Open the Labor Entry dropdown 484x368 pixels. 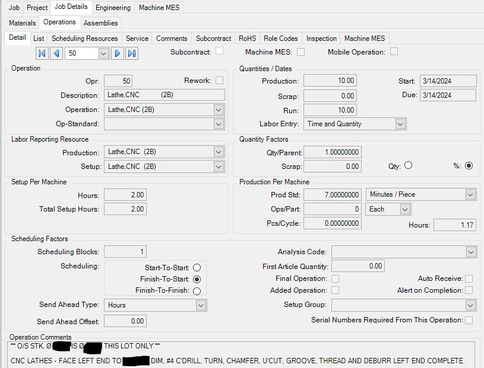pyautogui.click(x=400, y=124)
